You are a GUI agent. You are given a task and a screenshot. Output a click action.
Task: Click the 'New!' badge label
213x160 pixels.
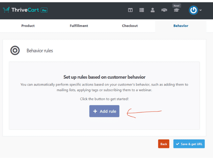tap(177, 6)
